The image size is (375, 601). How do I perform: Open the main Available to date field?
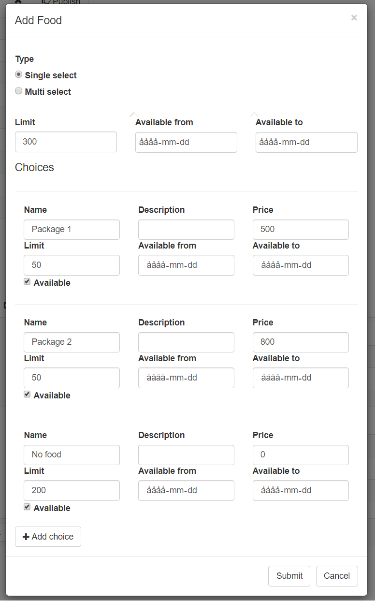(306, 143)
